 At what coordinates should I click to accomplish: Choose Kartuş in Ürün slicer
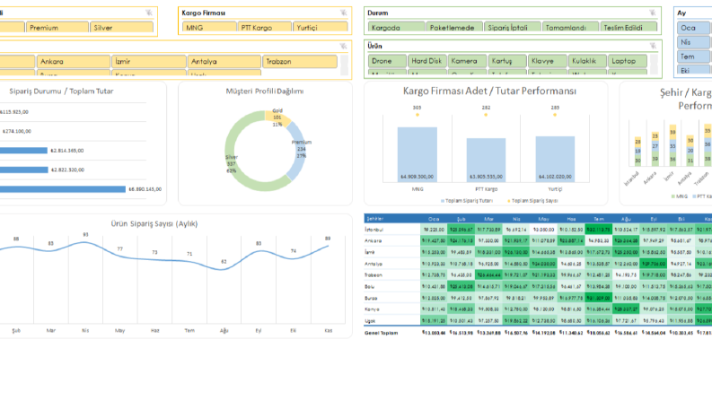click(507, 61)
